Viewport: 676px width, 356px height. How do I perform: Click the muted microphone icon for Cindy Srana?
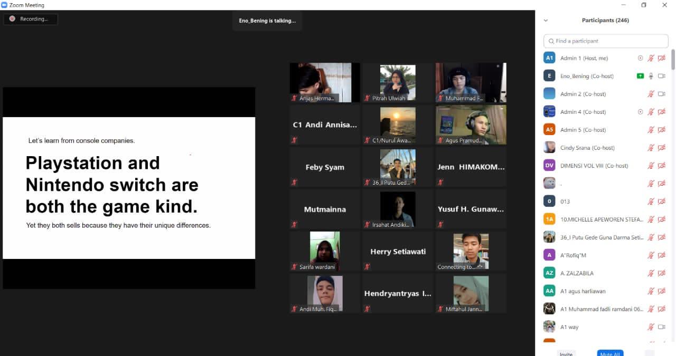[651, 148]
